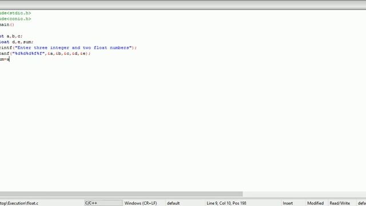Click the C/C++ language field in status bar
366x206 pixels.
(x=103, y=203)
